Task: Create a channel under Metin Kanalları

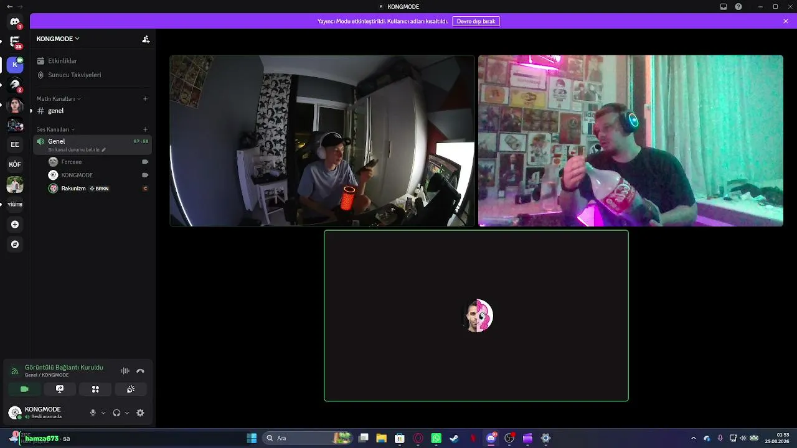Action: pos(145,98)
